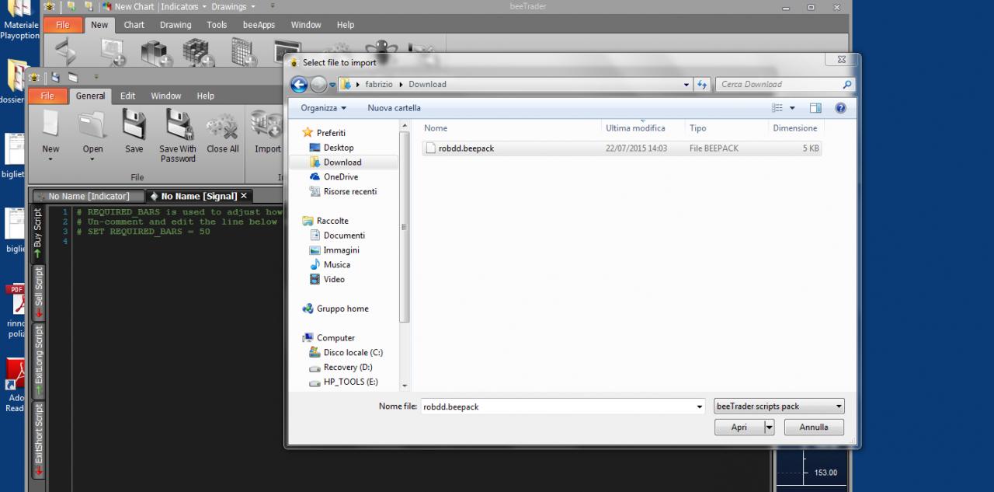Image resolution: width=994 pixels, height=492 pixels.
Task: Click the Annulla button
Action: coord(814,427)
